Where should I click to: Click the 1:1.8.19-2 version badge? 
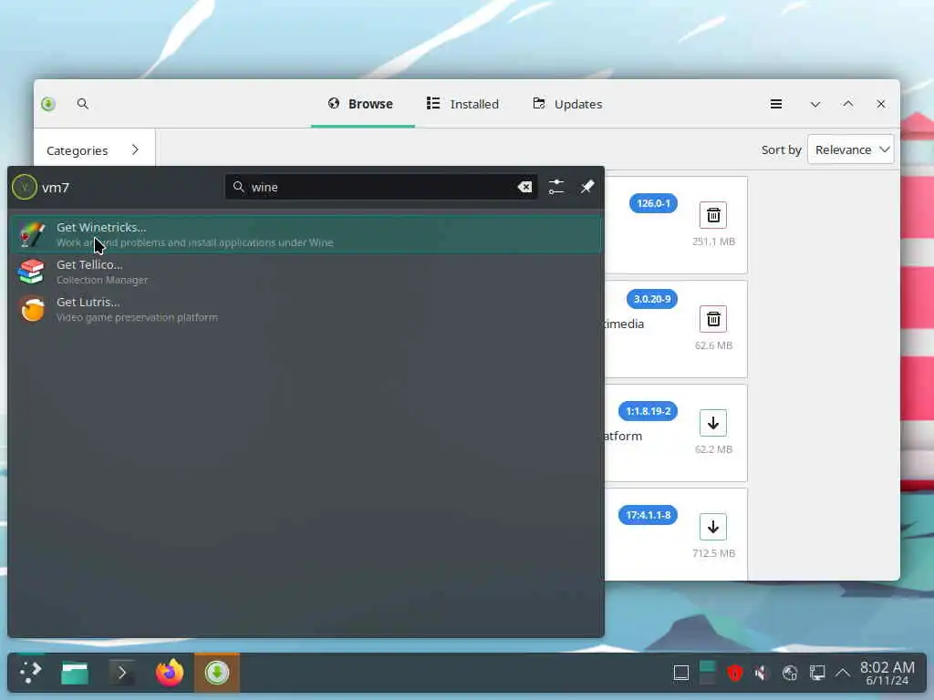649,411
